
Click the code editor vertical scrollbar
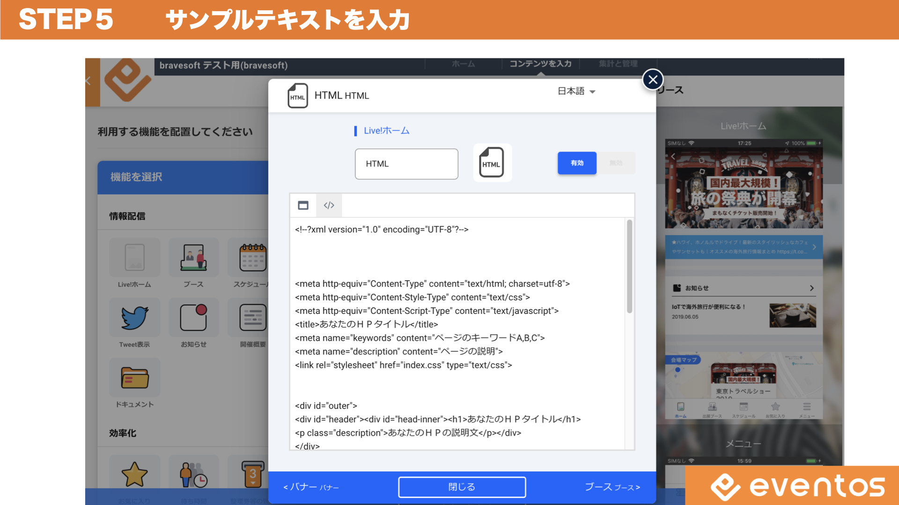[629, 266]
